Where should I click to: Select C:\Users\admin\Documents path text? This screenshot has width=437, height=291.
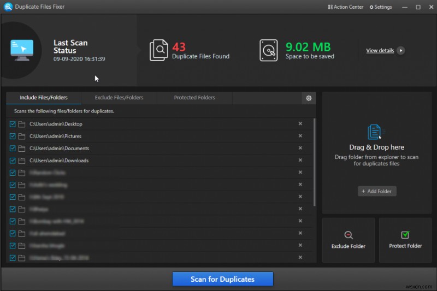coord(59,149)
